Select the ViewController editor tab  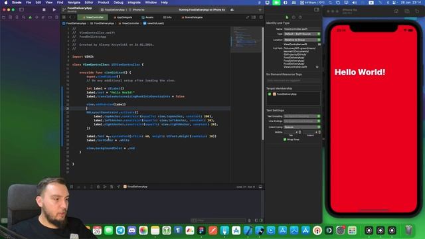tap(93, 17)
